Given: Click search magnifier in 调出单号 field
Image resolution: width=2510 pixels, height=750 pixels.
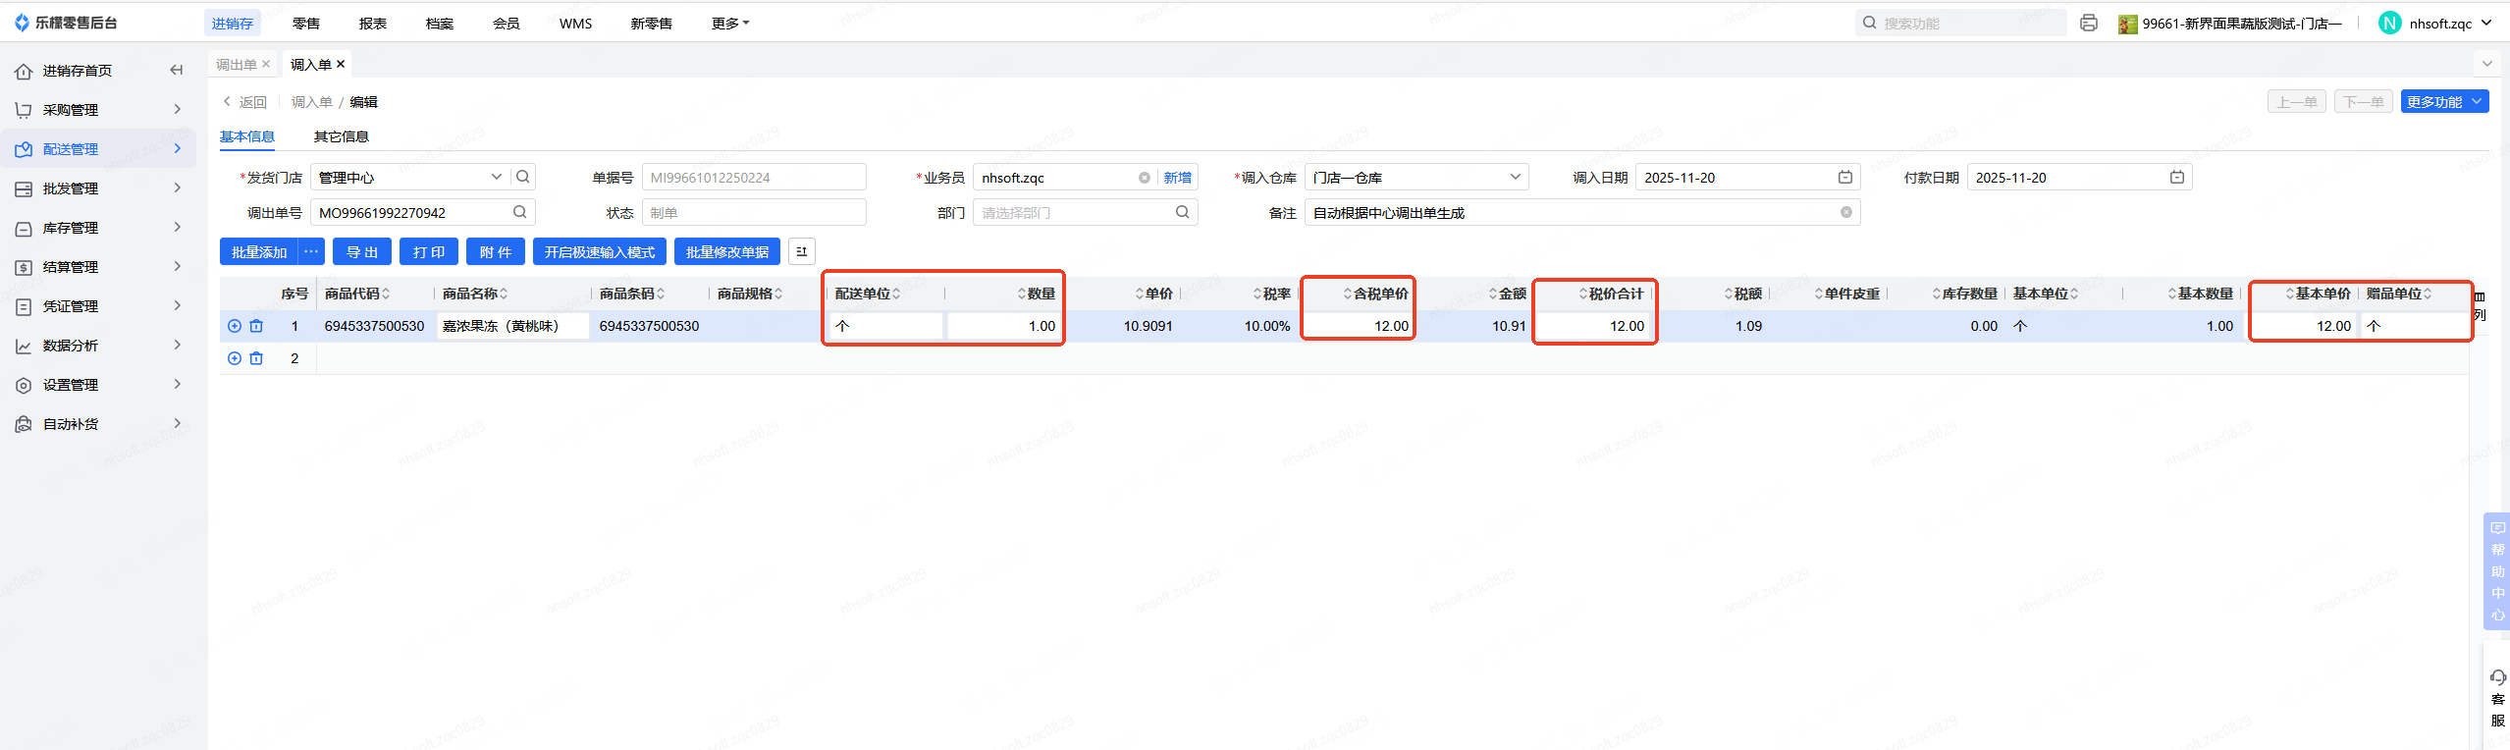Looking at the screenshot, I should click(x=520, y=212).
